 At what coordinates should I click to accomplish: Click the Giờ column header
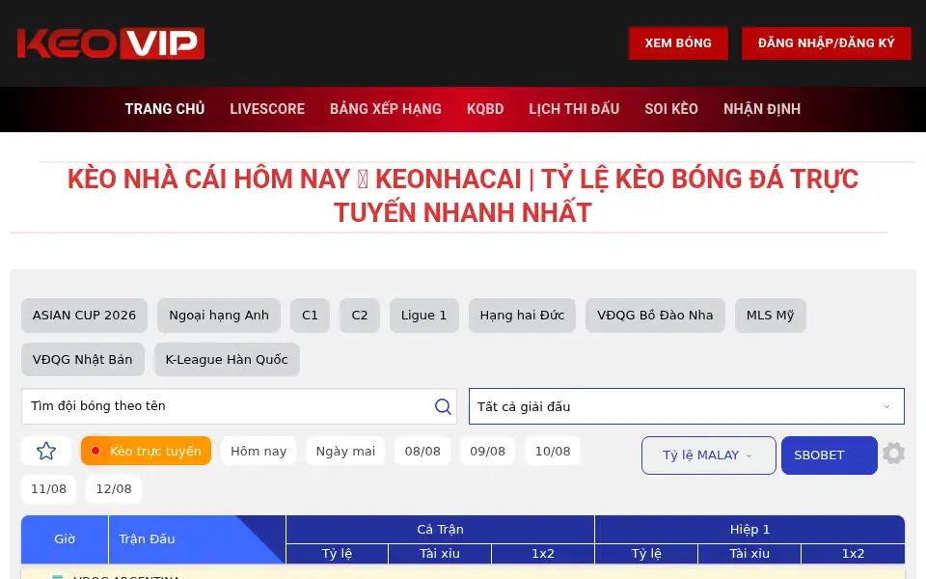[x=65, y=539]
